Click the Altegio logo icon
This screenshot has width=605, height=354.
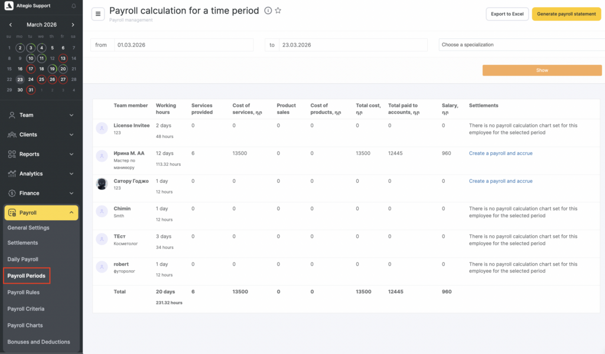(9, 6)
